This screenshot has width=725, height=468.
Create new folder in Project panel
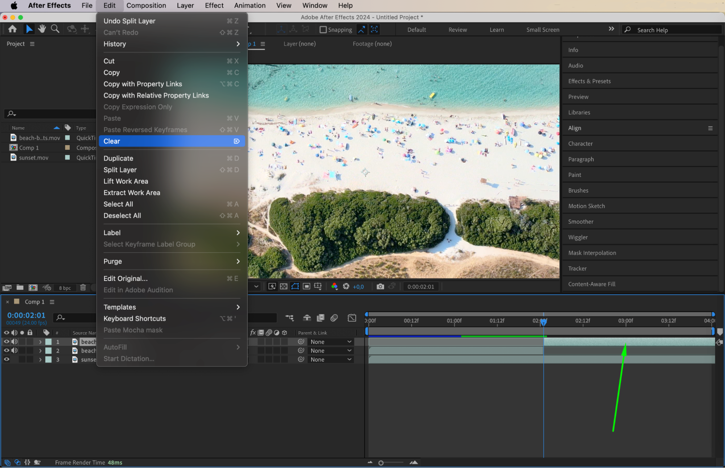20,287
